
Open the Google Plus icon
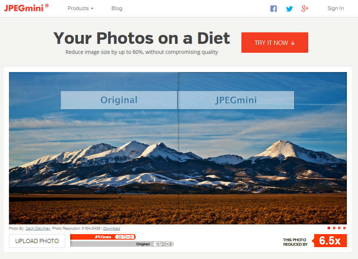pyautogui.click(x=305, y=9)
